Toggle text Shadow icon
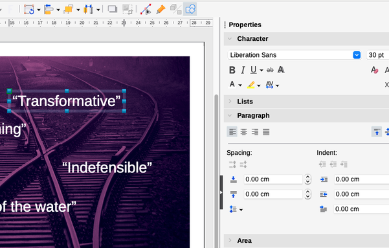389x248 pixels. [281, 70]
